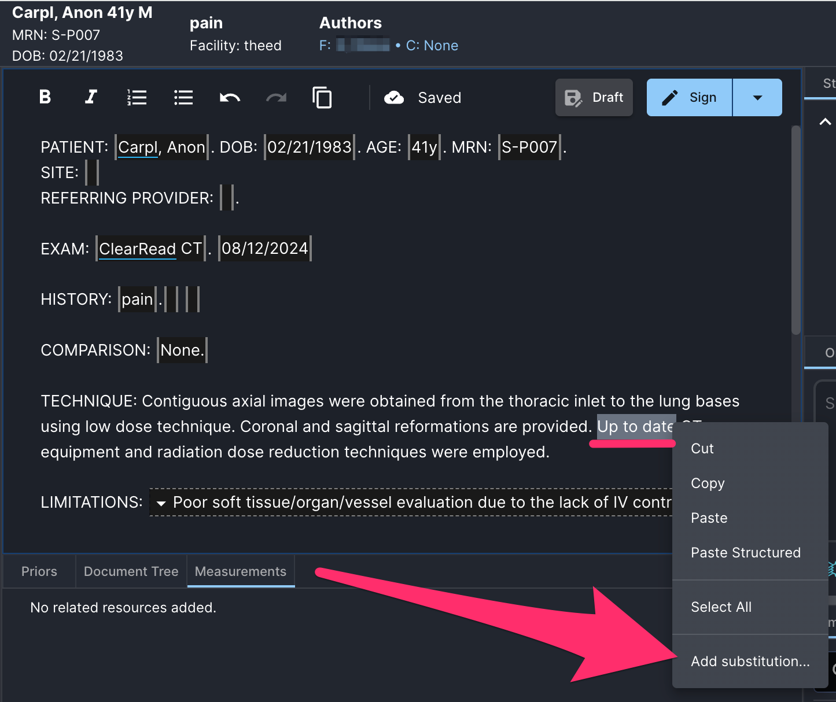Copy report content with the copy icon
Image resolution: width=836 pixels, height=702 pixels.
[322, 97]
